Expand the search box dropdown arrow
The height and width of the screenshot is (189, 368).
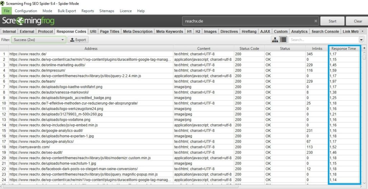click(x=361, y=40)
